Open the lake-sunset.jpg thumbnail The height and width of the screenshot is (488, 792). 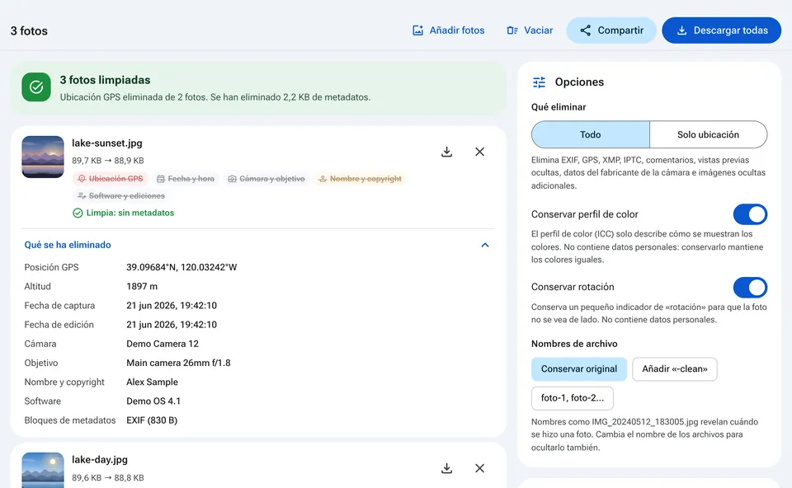(43, 157)
